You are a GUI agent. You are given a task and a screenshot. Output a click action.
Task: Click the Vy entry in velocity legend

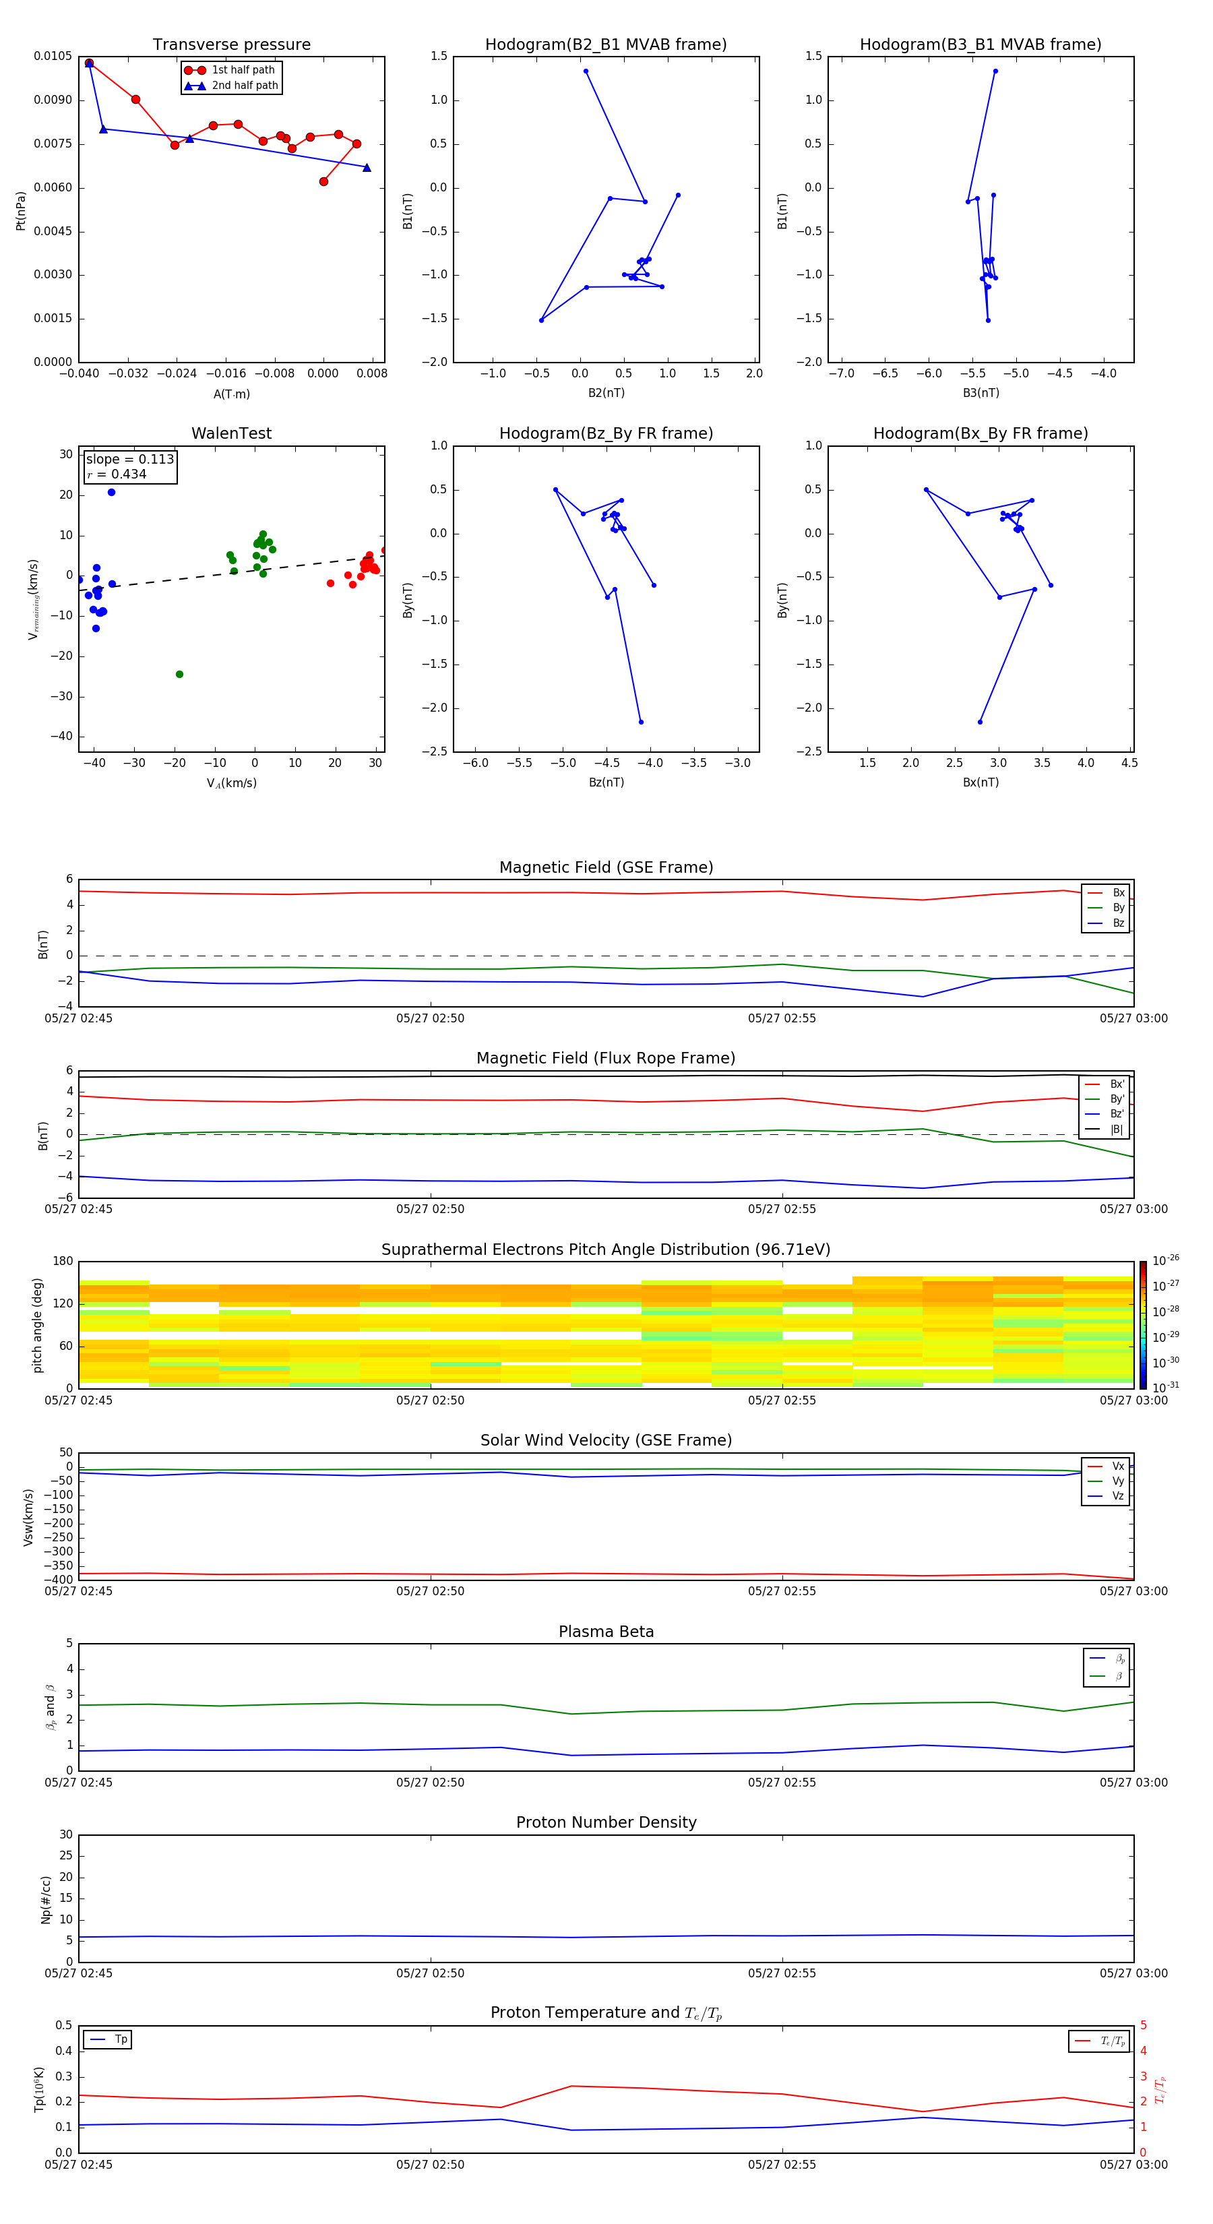point(1106,1481)
